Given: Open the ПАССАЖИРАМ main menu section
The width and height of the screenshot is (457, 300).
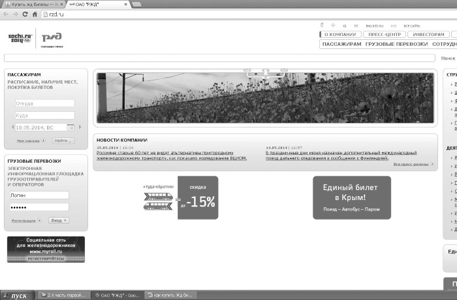Looking at the screenshot, I should pyautogui.click(x=341, y=44).
